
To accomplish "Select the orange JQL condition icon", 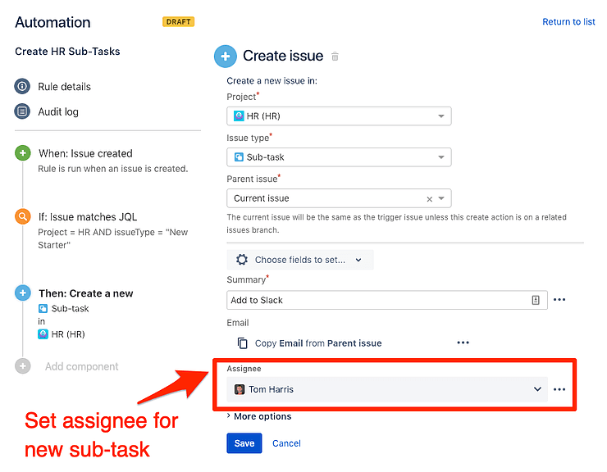I will 23,217.
